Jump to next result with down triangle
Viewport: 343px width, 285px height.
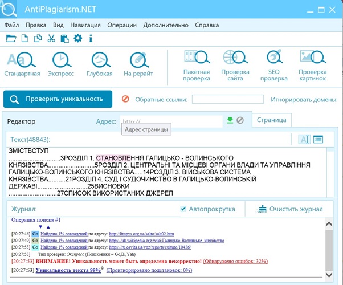tap(40, 227)
